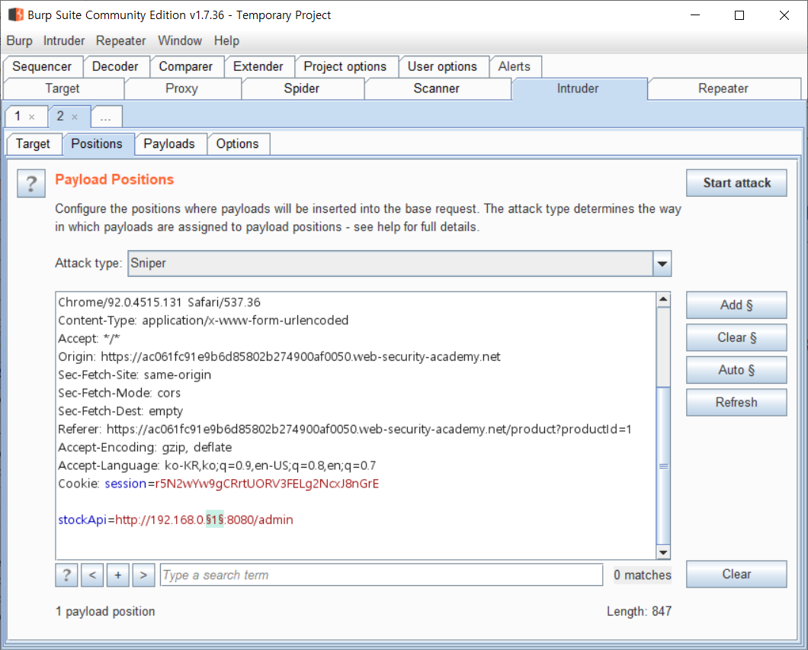808x650 pixels.
Task: Switch to the Spider tab
Action: click(x=301, y=88)
